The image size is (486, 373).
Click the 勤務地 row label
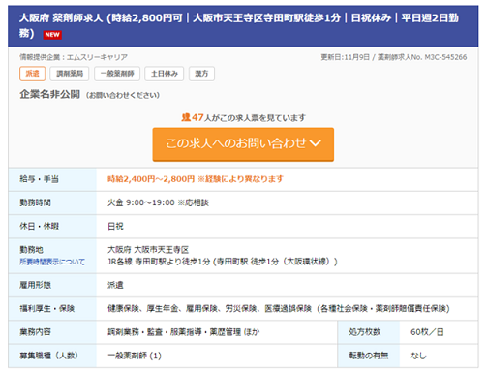(x=31, y=250)
